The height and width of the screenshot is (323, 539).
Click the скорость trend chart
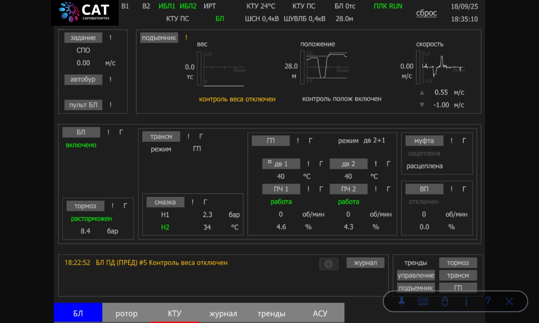pyautogui.click(x=444, y=67)
